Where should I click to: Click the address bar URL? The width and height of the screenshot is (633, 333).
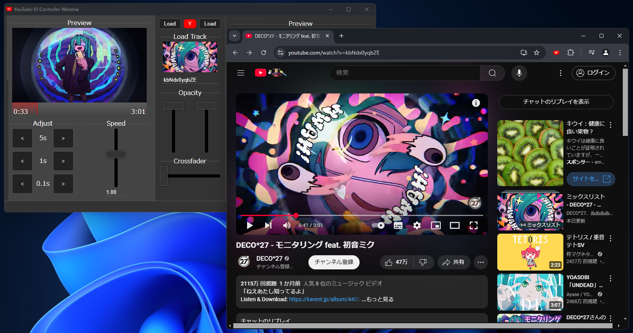334,53
